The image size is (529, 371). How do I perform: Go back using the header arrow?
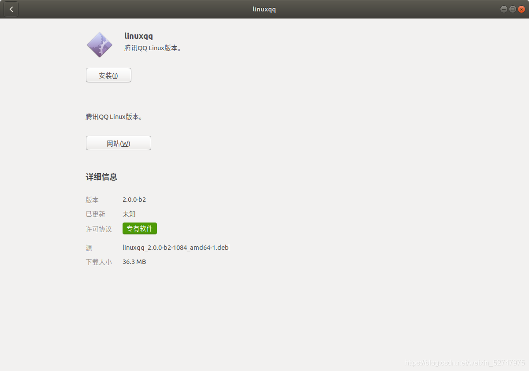(11, 9)
